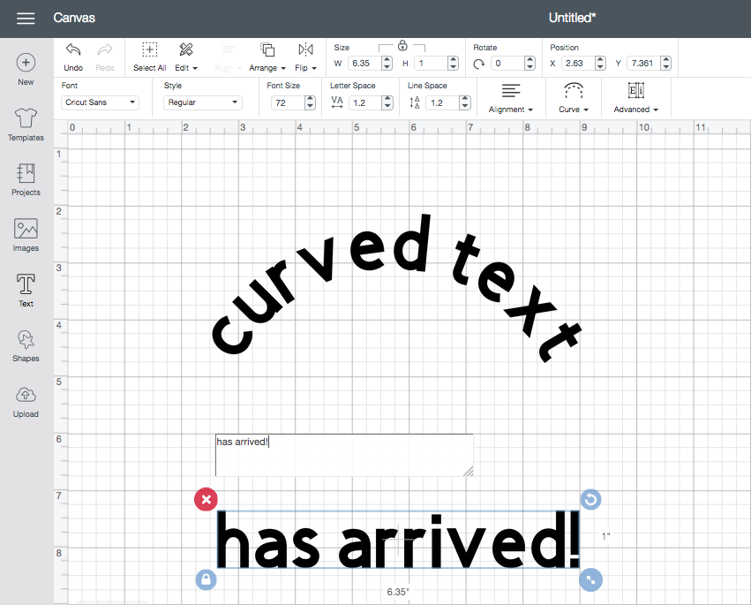Viewport: 751px width, 605px height.
Task: Open the Edit tools menu
Action: tap(186, 57)
